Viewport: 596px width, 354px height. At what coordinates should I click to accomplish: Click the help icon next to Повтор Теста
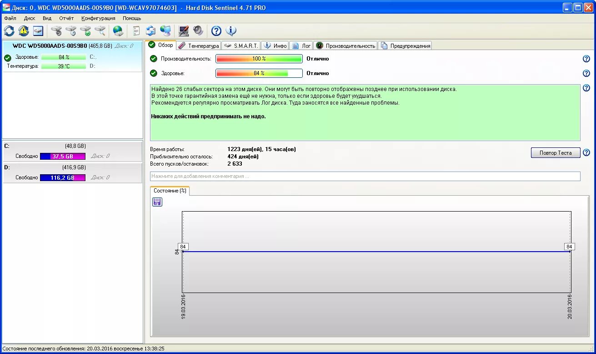pyautogui.click(x=586, y=152)
